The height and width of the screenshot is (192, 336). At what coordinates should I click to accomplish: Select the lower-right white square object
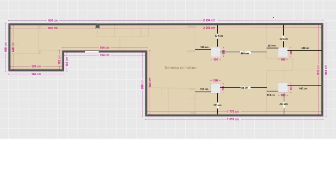pyautogui.click(x=283, y=88)
